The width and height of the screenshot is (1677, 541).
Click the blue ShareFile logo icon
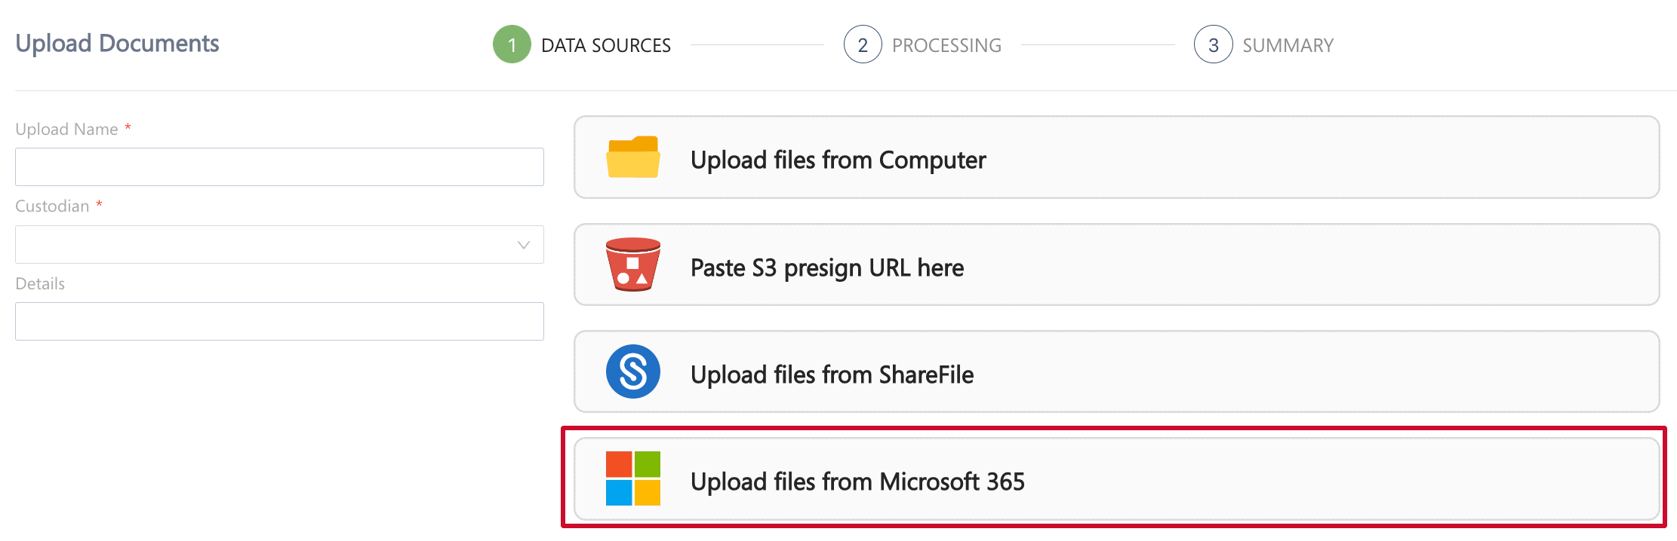[x=632, y=371]
